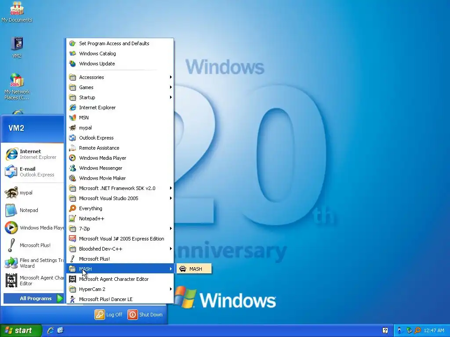Launch Everything search tool

(120, 208)
